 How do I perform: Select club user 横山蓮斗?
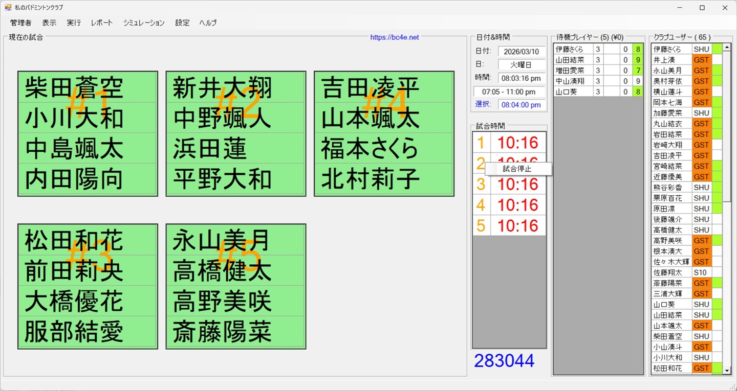[x=671, y=91]
